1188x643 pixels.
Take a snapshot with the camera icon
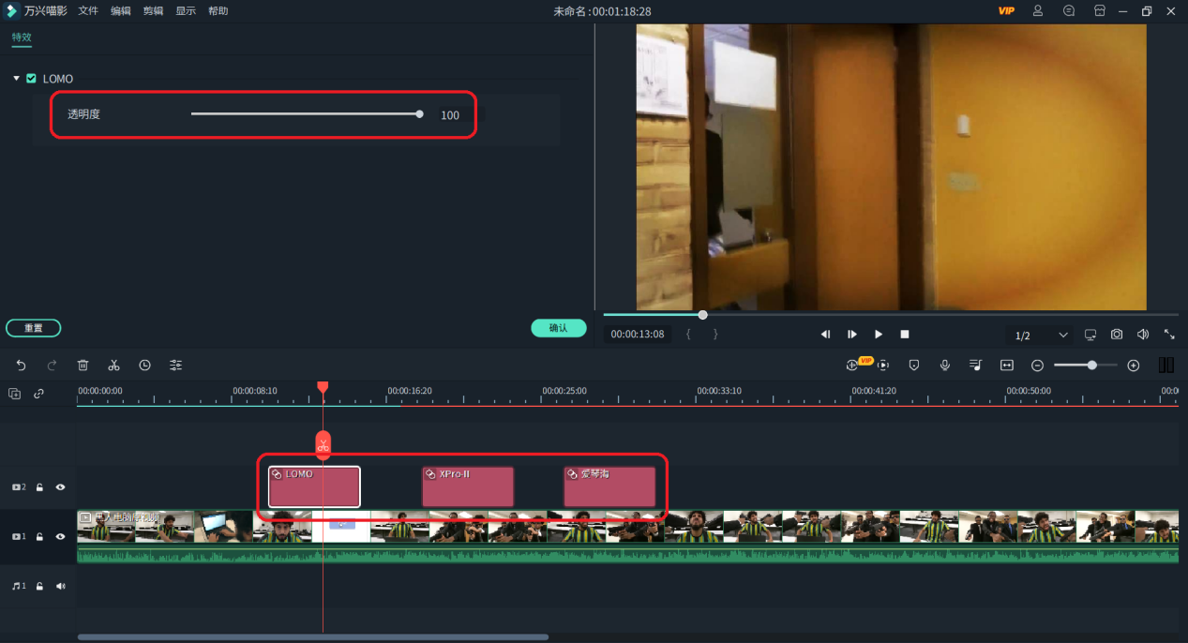click(x=1117, y=335)
